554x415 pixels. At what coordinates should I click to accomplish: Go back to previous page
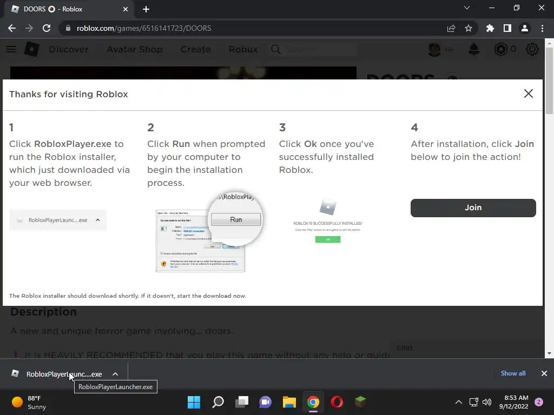click(x=12, y=28)
